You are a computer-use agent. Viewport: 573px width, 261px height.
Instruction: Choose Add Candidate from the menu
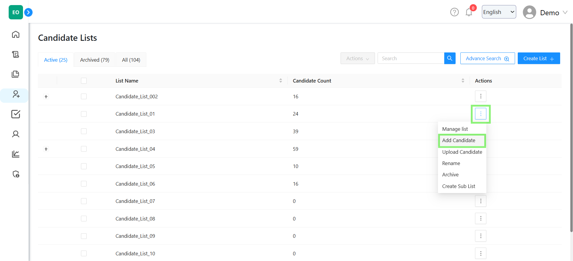(459, 140)
